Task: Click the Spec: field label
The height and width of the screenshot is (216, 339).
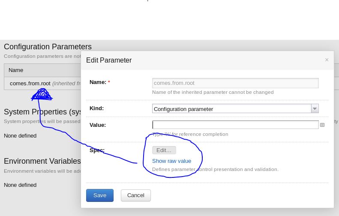Action: (x=97, y=150)
